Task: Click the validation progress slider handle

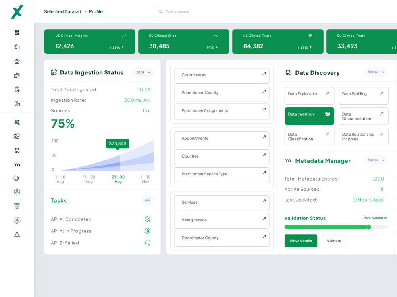Action: coord(368,227)
